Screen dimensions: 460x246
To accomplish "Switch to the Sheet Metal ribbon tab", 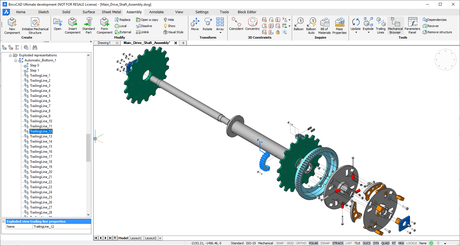I will [x=111, y=12].
